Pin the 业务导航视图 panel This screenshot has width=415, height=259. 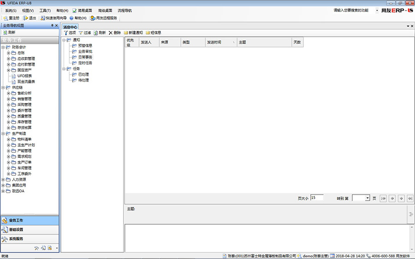point(52,25)
